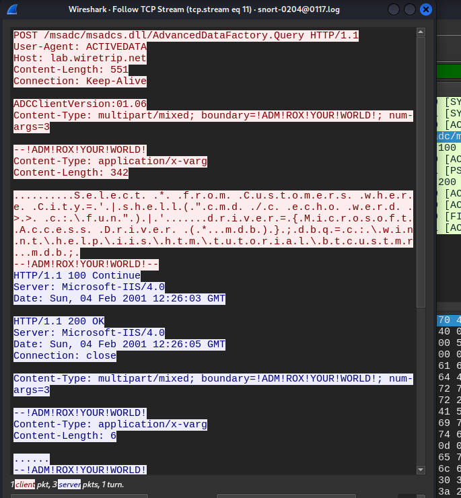This screenshot has width=461, height=498.
Task: Click the Server: Microsoft-IIS/4.0 line under 200 OK
Action: click(89, 332)
